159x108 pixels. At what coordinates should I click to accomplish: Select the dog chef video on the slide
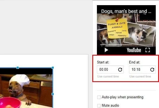coord(26,88)
